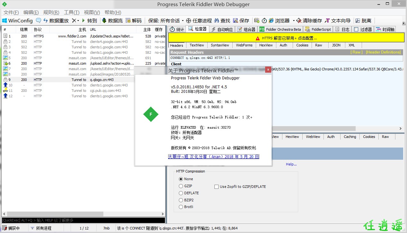This screenshot has width=407, height=233.
Task: Switch to the 组合器 composer tab
Action: [247, 29]
